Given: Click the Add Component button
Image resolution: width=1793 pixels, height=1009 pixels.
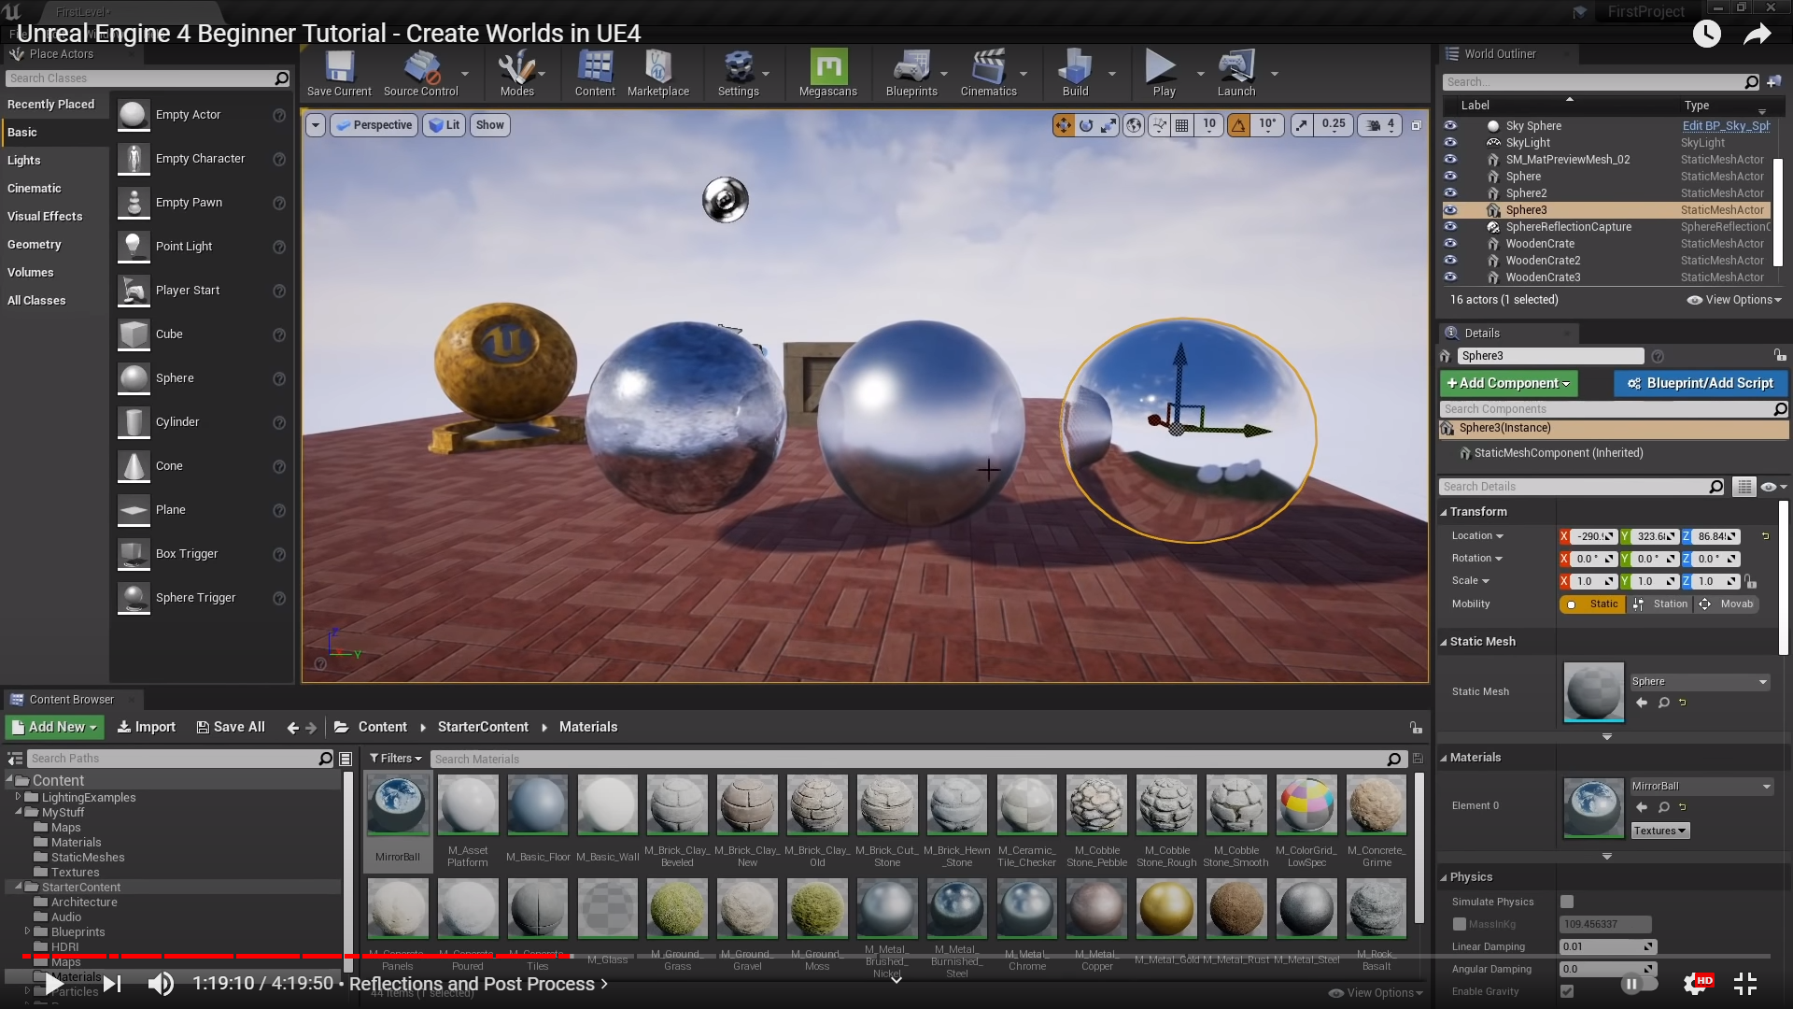Looking at the screenshot, I should 1507,383.
